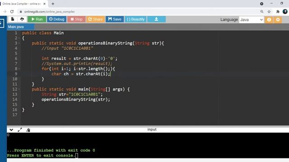Click the site padlock security icon

coord(21,12)
